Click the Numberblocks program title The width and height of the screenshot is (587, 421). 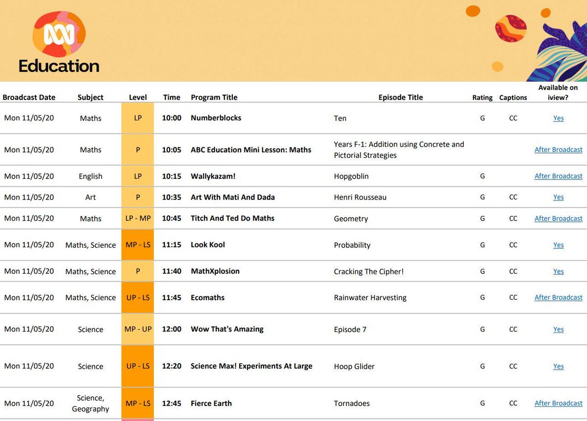click(x=216, y=118)
